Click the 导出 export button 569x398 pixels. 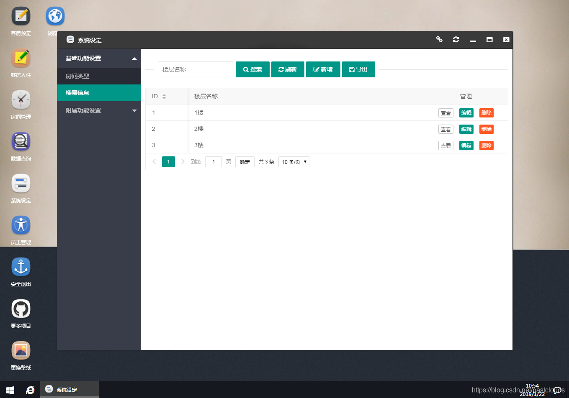358,69
